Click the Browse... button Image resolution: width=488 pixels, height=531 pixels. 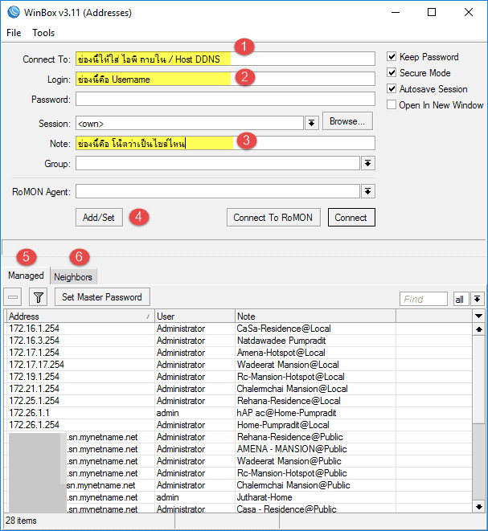point(347,121)
